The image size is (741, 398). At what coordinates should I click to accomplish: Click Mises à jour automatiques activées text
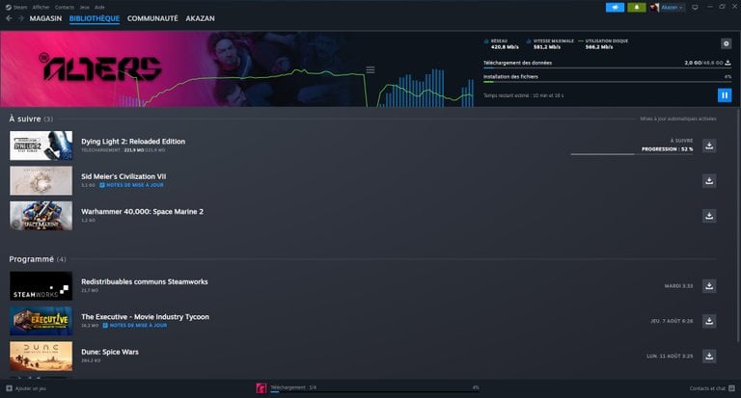coord(677,119)
